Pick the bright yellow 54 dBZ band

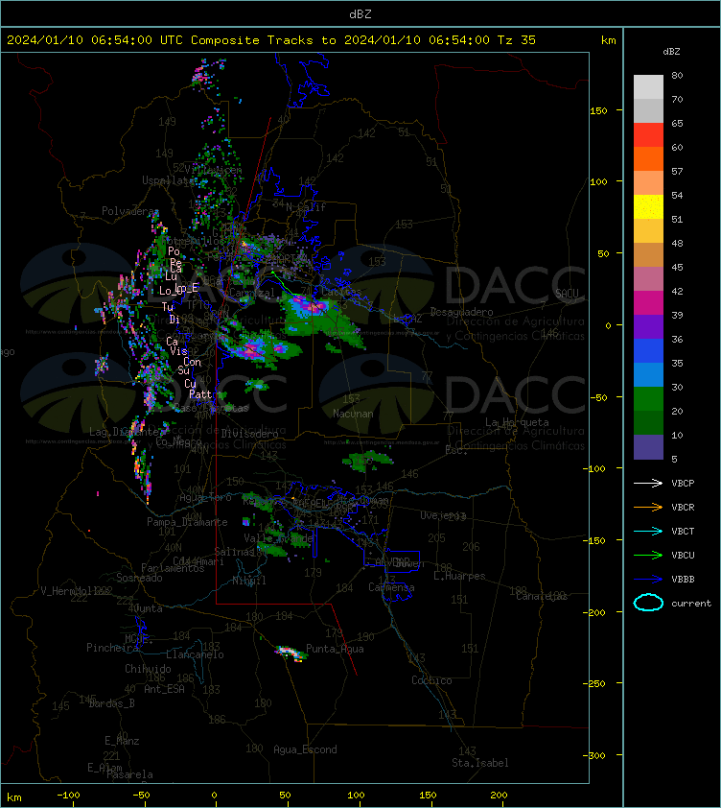tap(648, 206)
